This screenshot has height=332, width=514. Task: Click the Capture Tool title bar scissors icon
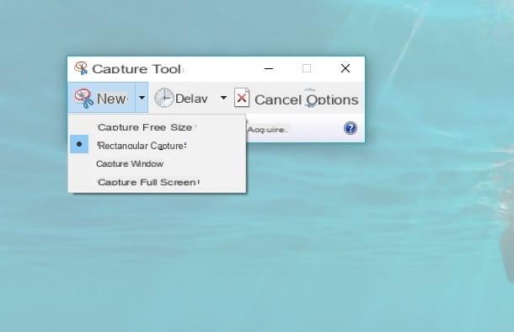click(81, 68)
